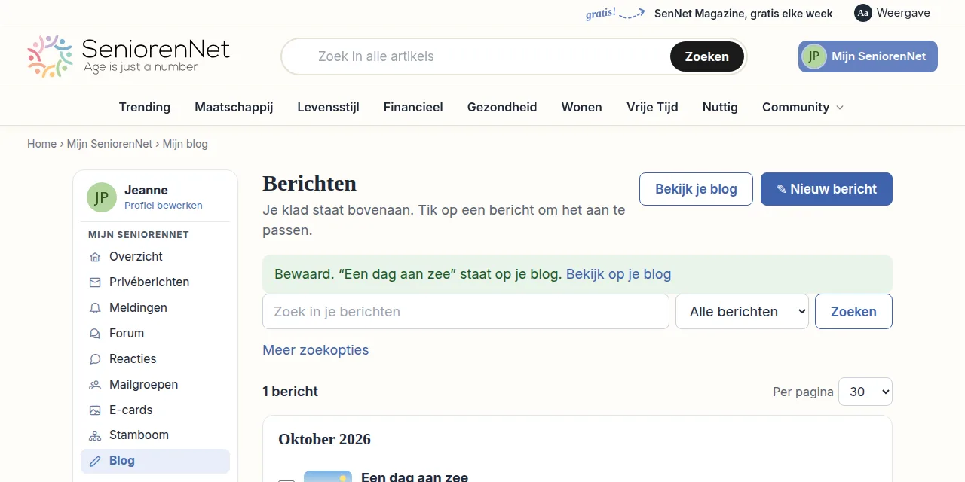Click the Meldingen sidebar label
This screenshot has height=482, width=965.
(138, 308)
